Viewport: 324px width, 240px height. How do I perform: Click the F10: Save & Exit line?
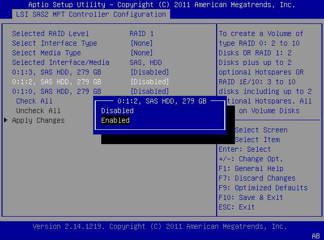(x=251, y=197)
